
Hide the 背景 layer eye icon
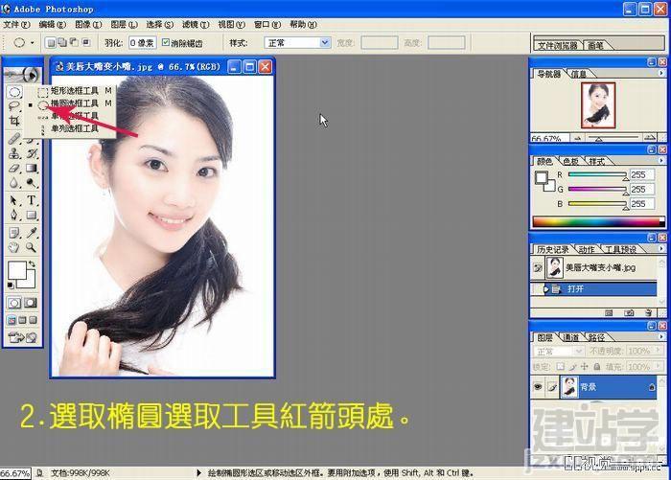click(538, 387)
